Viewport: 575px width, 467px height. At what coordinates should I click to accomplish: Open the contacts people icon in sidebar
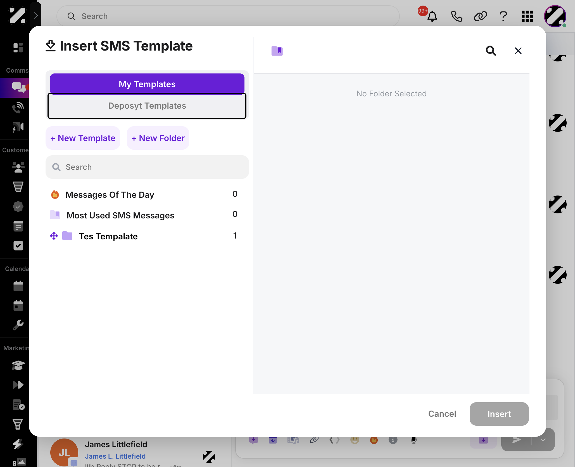click(x=18, y=167)
